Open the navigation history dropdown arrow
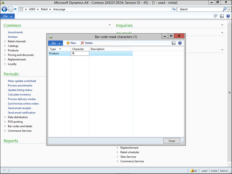 point(15,9)
